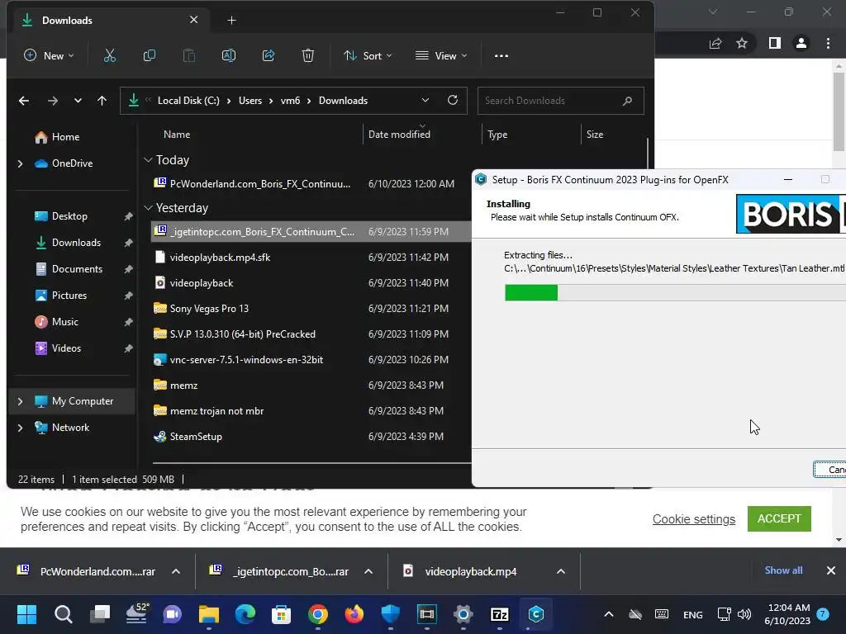Click ACCEPT cookies button

point(779,518)
